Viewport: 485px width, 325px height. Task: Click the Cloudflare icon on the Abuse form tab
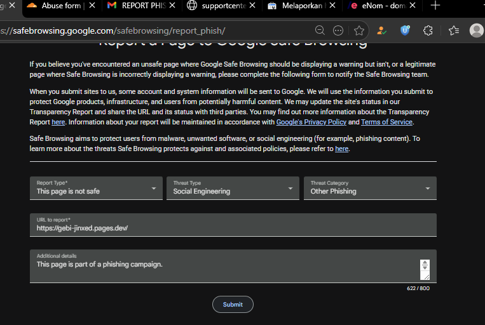tap(32, 5)
